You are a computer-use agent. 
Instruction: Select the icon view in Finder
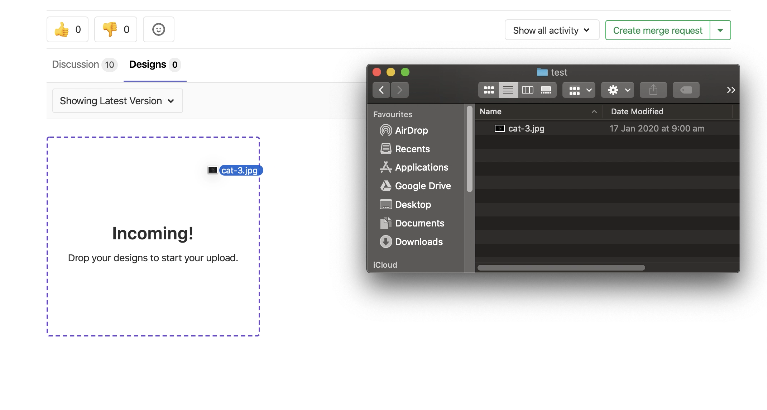pyautogui.click(x=488, y=90)
